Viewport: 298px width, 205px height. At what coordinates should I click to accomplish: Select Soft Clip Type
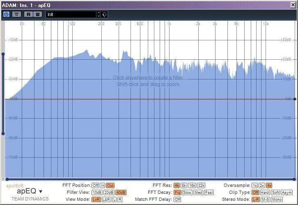click(x=275, y=193)
